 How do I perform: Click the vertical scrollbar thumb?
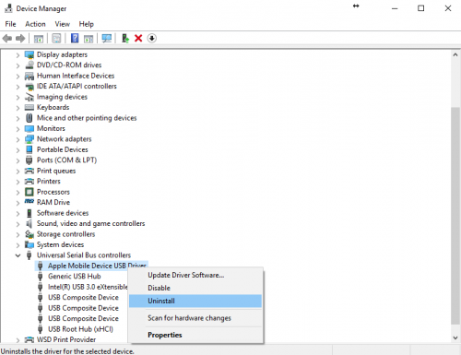[x=455, y=215]
